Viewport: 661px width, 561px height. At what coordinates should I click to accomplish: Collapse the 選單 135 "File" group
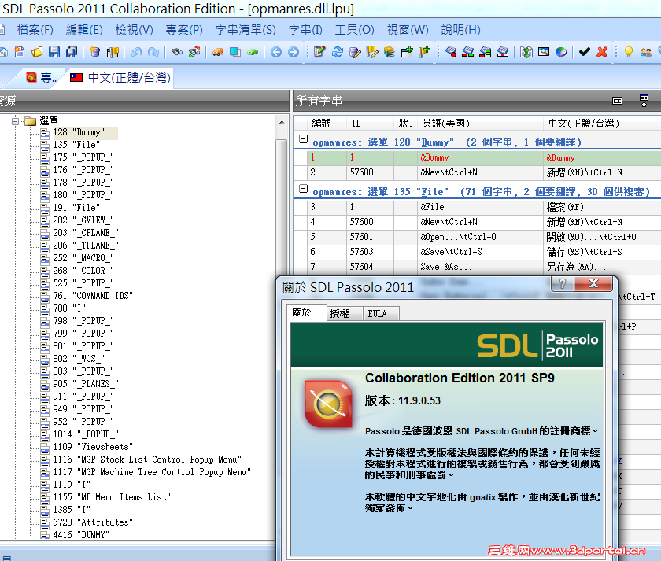(303, 188)
